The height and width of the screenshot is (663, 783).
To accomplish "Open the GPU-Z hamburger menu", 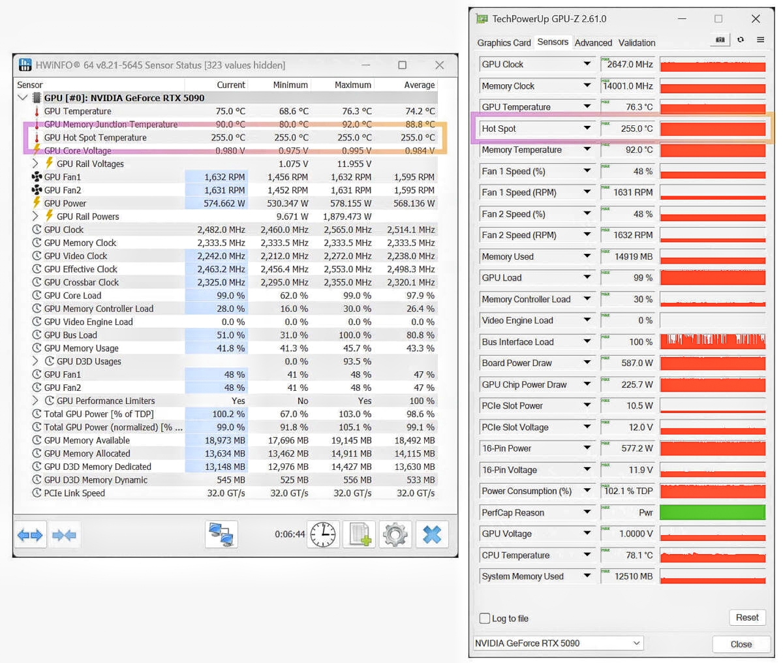I will click(x=760, y=40).
